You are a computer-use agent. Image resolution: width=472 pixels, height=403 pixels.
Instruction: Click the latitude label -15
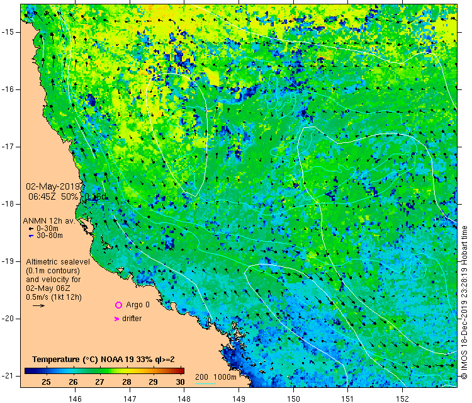click(x=7, y=32)
